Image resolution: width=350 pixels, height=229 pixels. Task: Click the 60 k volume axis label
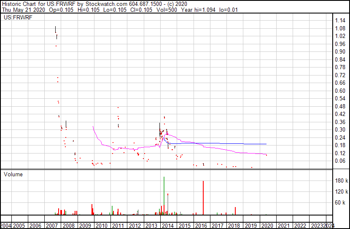(x=340, y=202)
